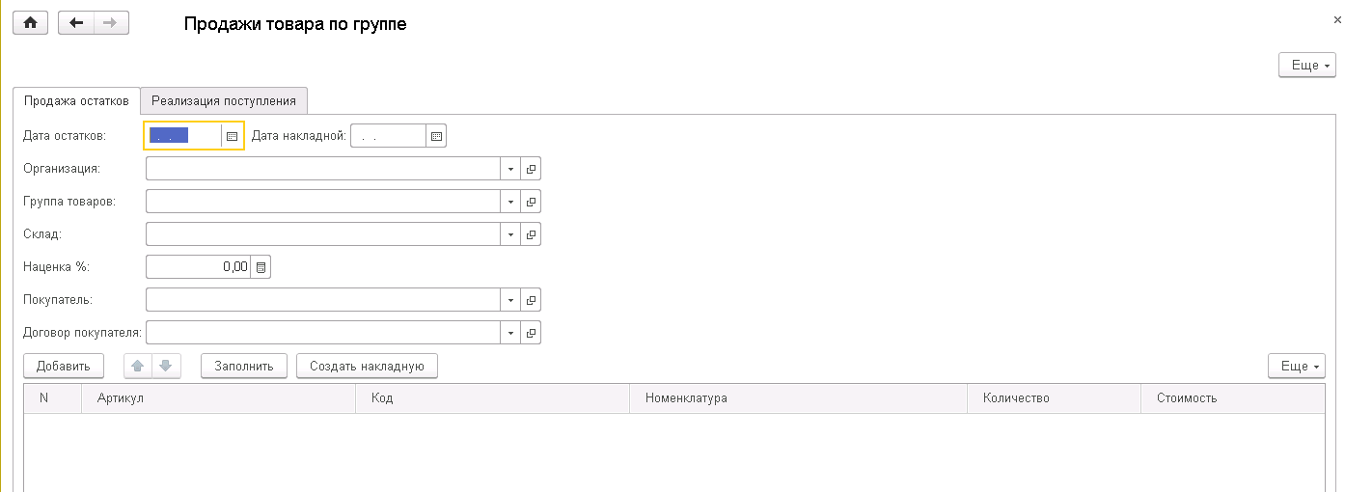Open calendar for Дата остатков
Screen dimensions: 1345x492
click(232, 136)
